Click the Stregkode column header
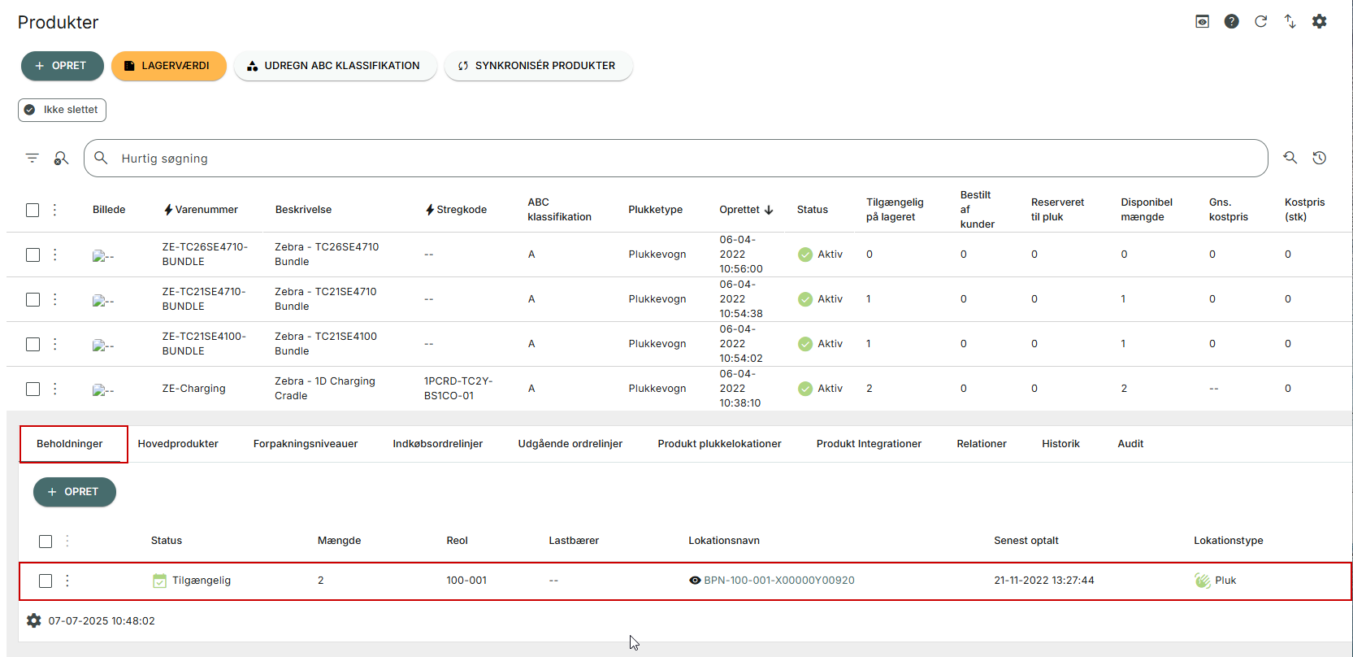 pos(461,210)
